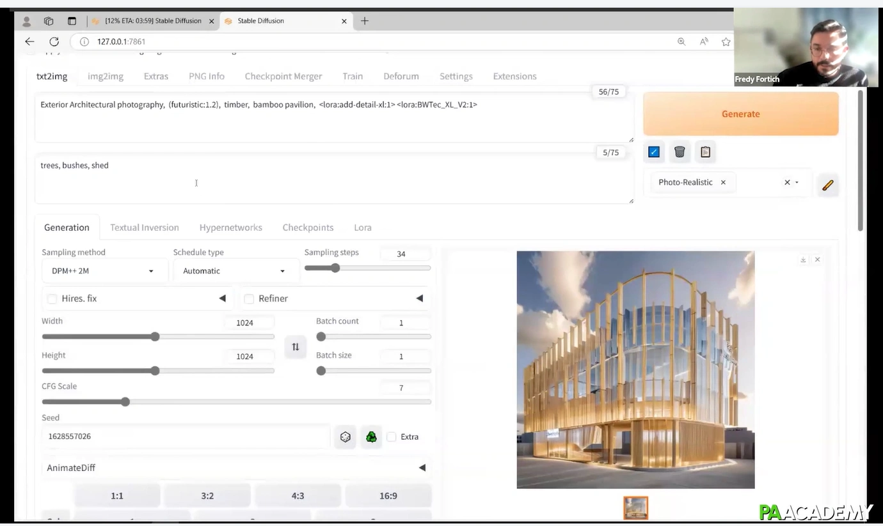Click the negative prompt text field
The height and width of the screenshot is (526, 883).
pyautogui.click(x=333, y=179)
